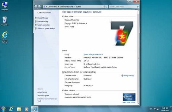Click the EN language indicator

151,109
